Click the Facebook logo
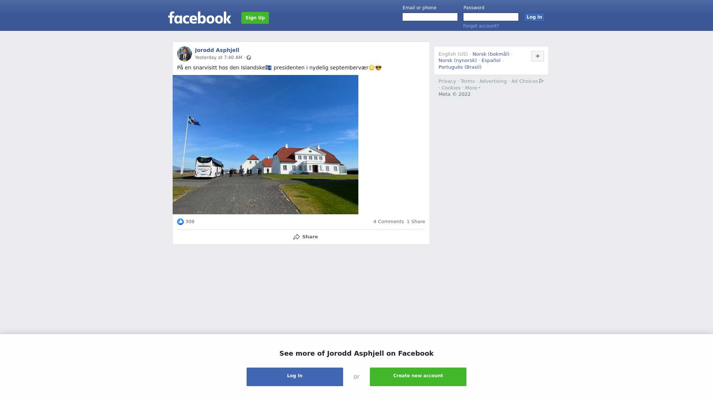Viewport: 713px width, 401px height. (199, 17)
